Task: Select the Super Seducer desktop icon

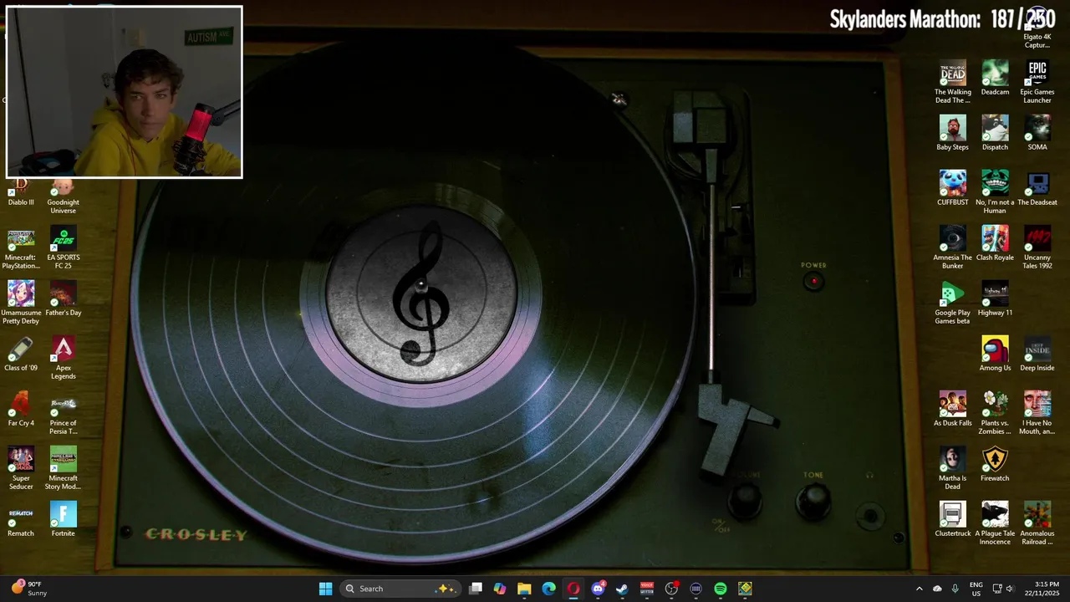Action: click(21, 468)
